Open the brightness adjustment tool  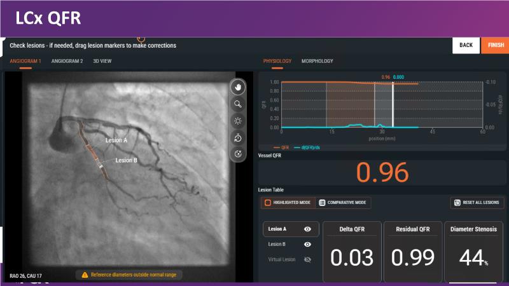[x=239, y=120]
